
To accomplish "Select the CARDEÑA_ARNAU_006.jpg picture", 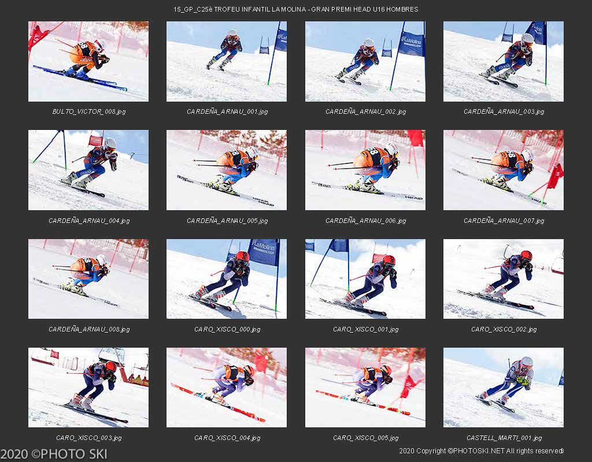I will tap(365, 170).
